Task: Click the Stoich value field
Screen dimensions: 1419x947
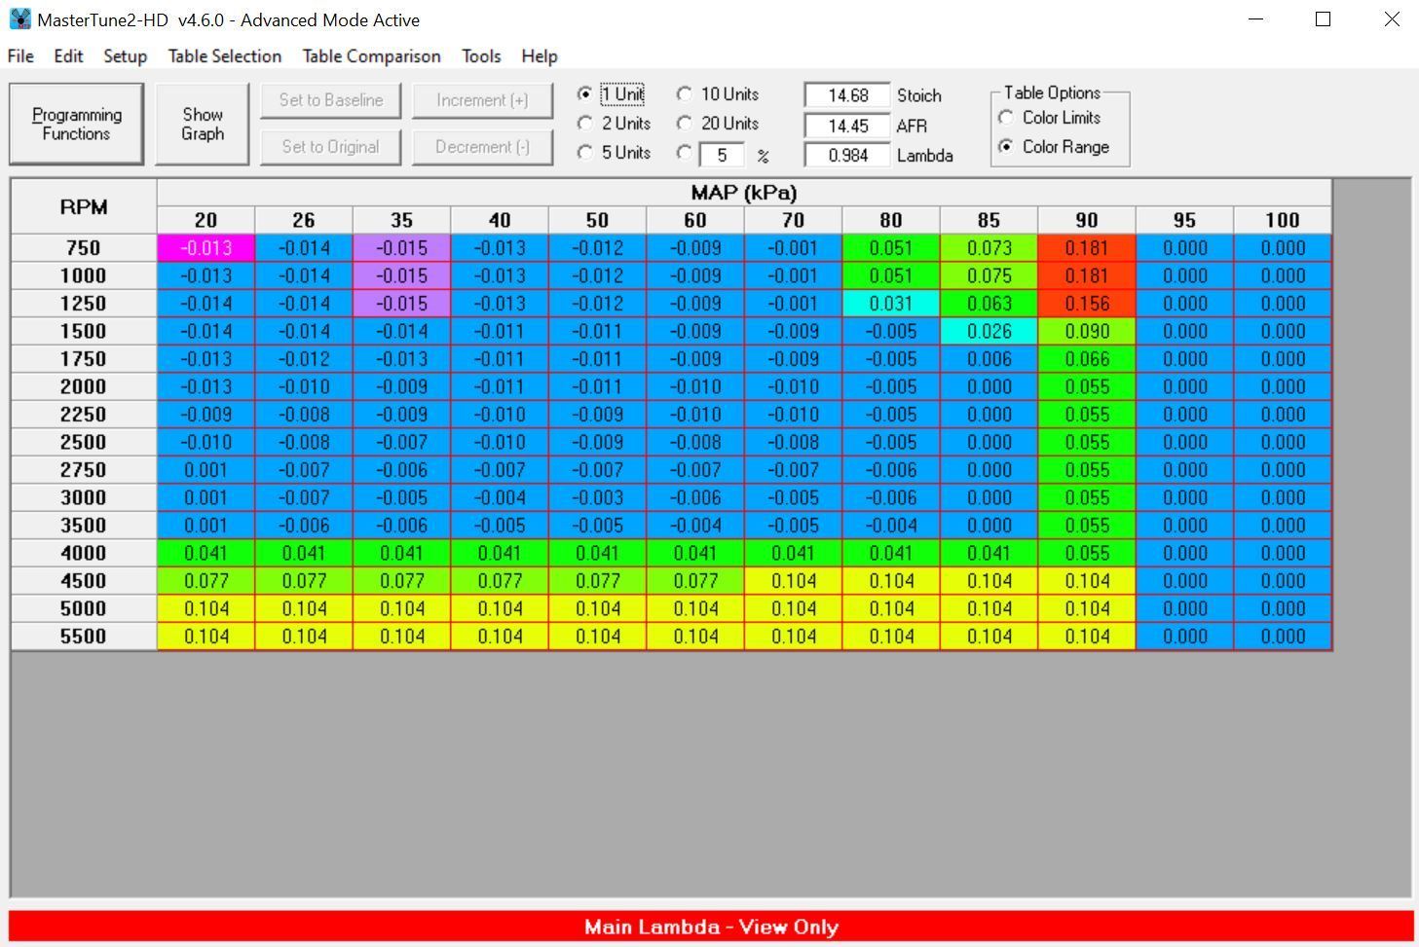Action: pyautogui.click(x=846, y=95)
